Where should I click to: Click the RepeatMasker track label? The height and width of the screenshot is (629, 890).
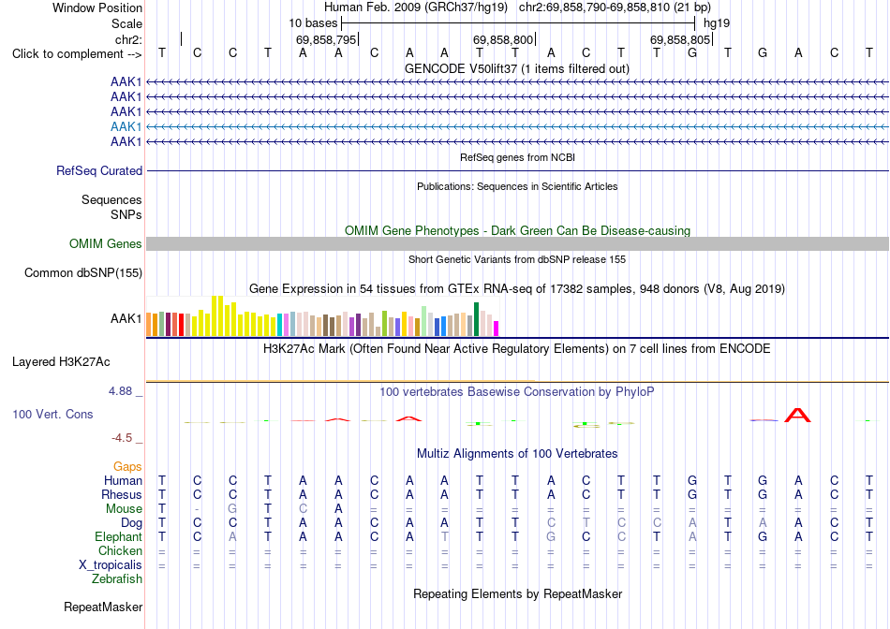point(103,607)
